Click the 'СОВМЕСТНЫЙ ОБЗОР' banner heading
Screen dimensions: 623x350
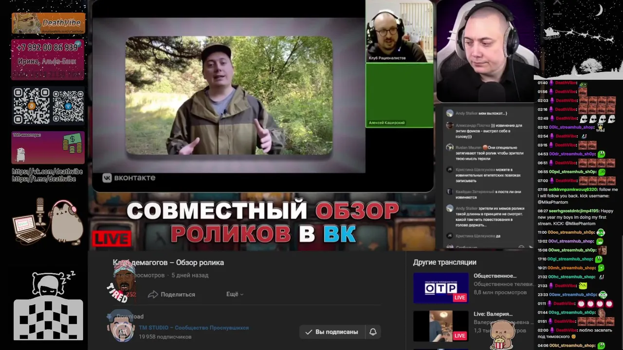point(262,211)
